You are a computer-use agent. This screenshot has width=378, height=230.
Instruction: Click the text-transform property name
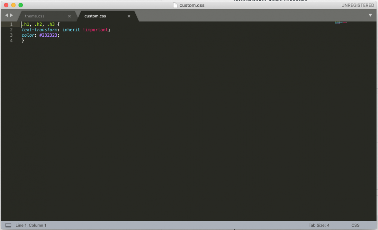39,30
